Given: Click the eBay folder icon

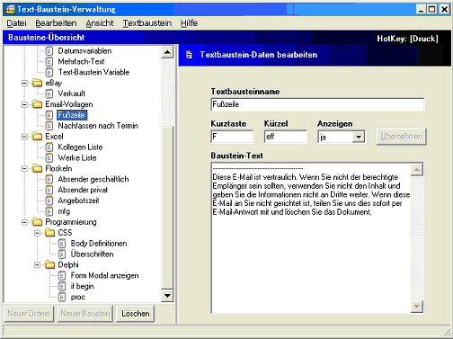Looking at the screenshot, I should click(37, 83).
